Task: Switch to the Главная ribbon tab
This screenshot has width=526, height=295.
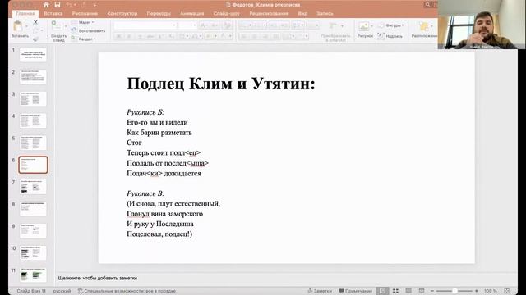Action: coord(25,14)
